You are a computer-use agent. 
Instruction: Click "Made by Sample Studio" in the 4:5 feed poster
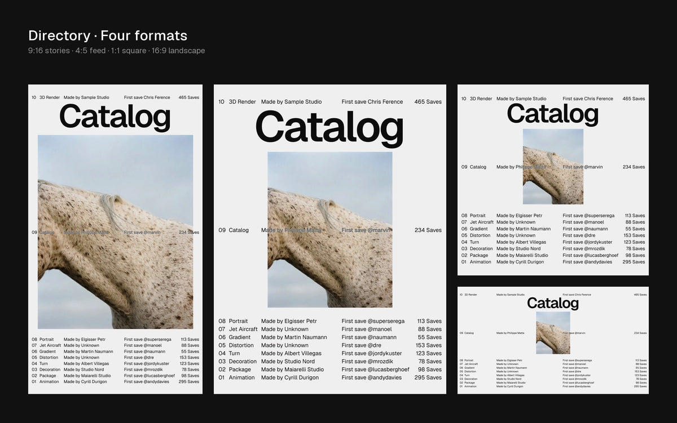point(291,102)
